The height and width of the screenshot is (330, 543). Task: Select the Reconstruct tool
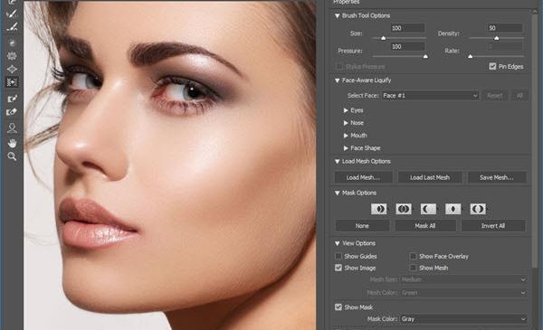tap(12, 14)
